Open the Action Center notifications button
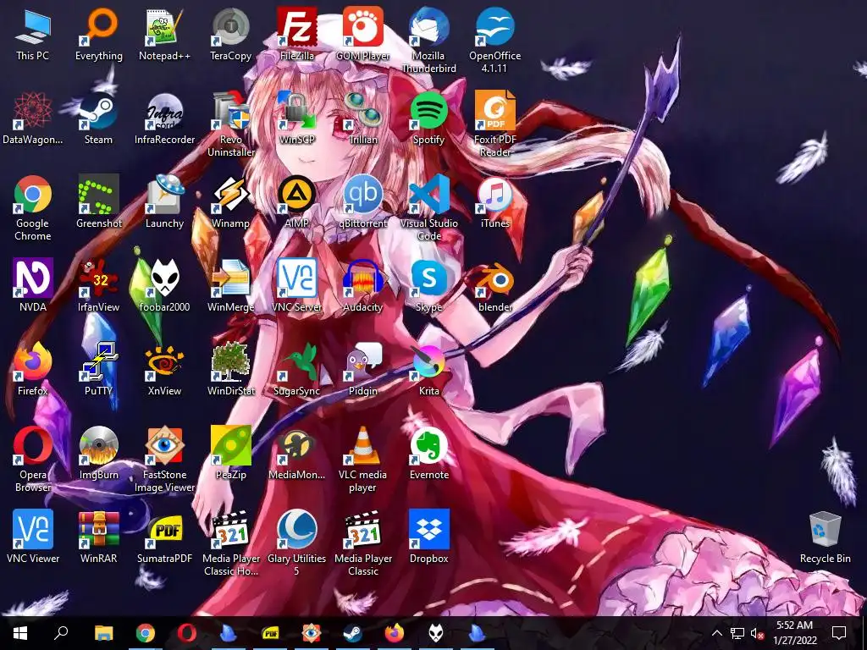This screenshot has width=867, height=650. (839, 633)
